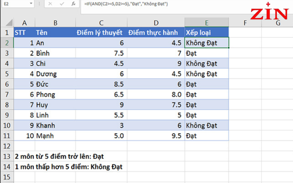Screen dimensions: 293x183
Task: Select column B header
Action: pyautogui.click(x=55, y=23)
